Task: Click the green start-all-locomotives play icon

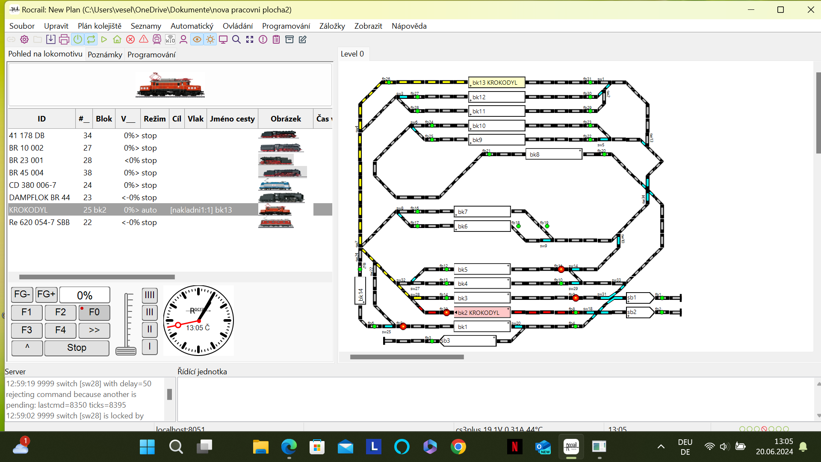Action: [104, 39]
